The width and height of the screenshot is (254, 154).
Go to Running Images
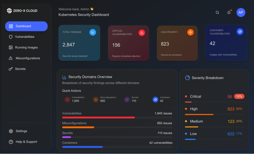pos(26,47)
